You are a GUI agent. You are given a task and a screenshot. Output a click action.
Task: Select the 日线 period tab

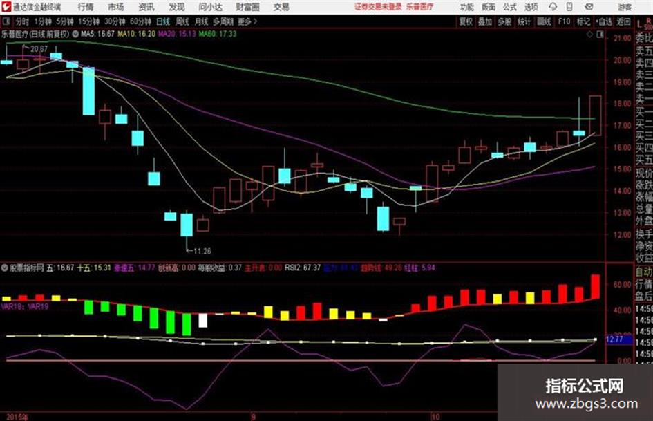(163, 21)
